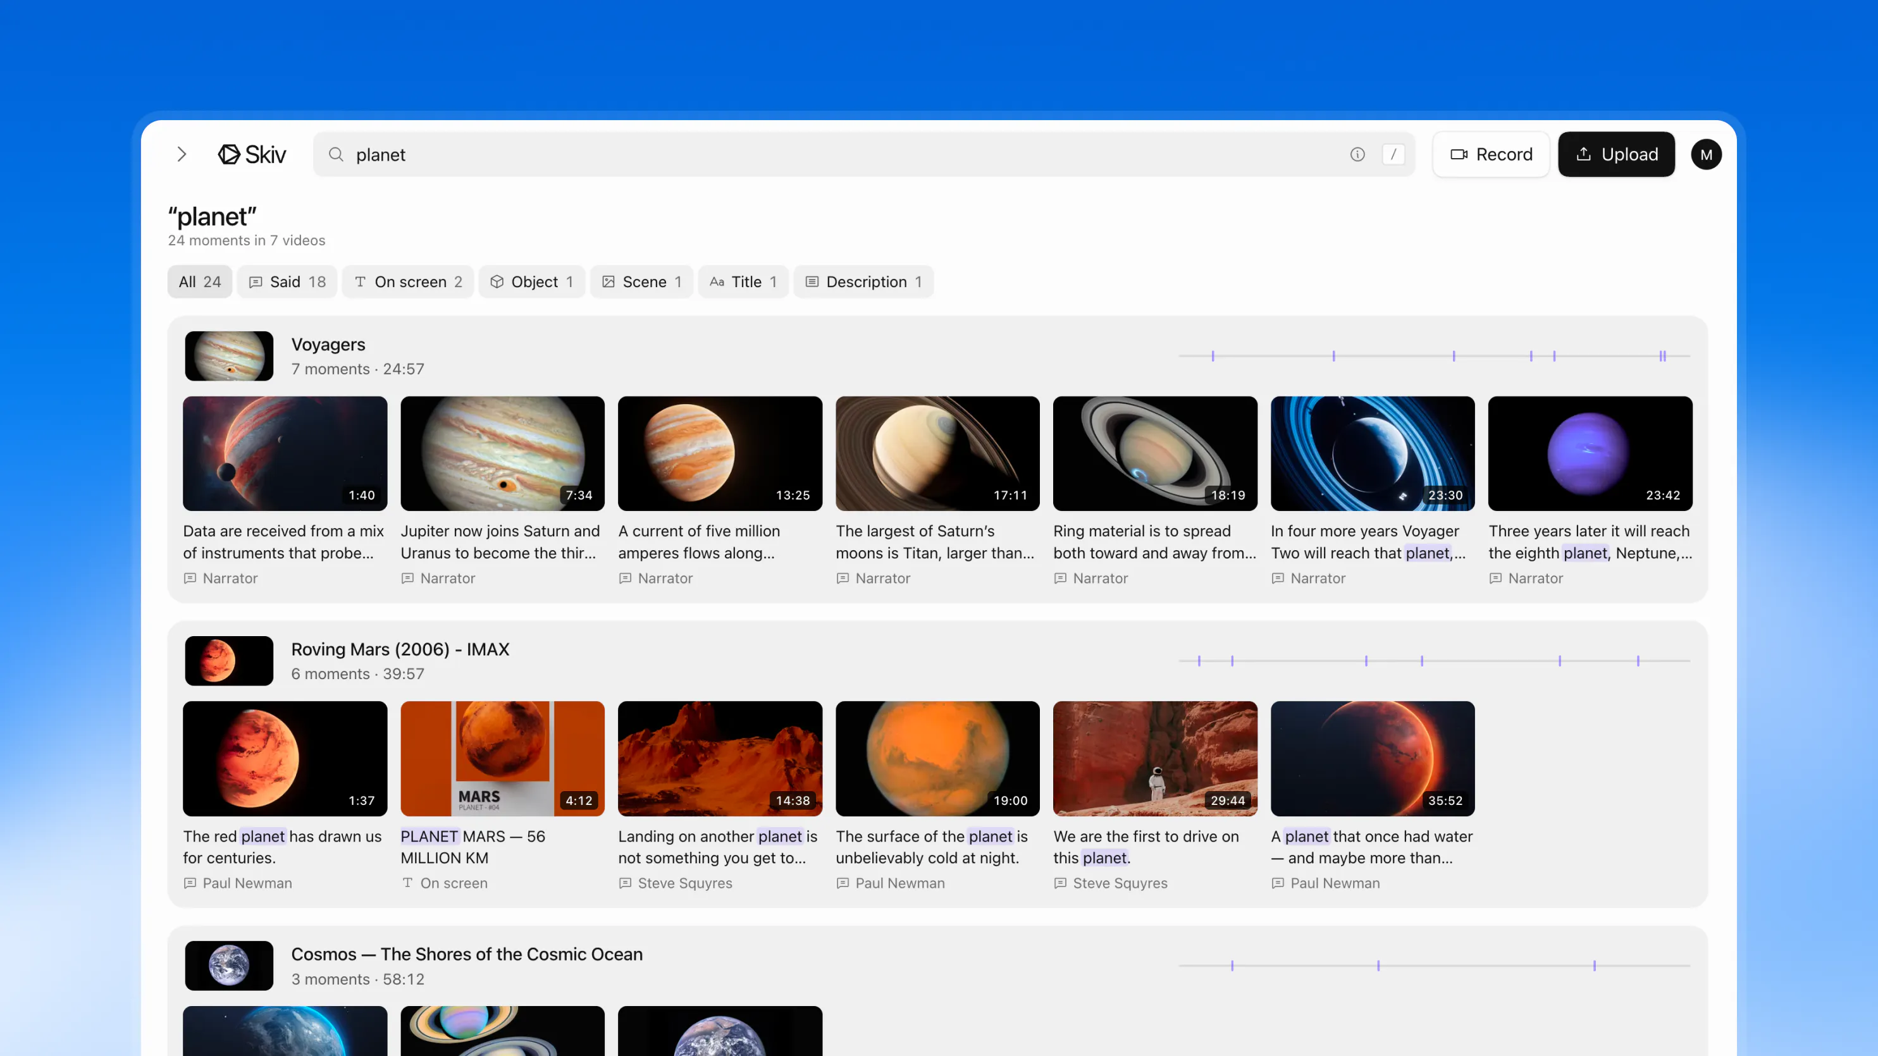The width and height of the screenshot is (1878, 1056).
Task: Click the speech icon under 'We are the first to drive'
Action: coord(1061,883)
